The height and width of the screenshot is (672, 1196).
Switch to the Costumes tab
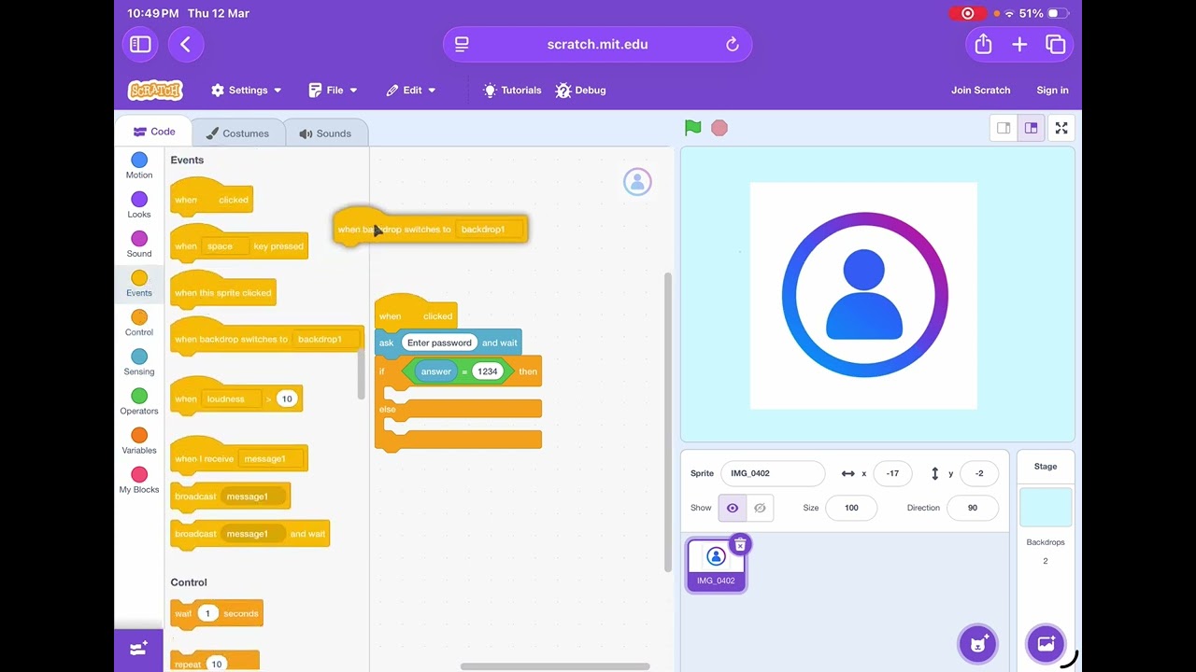(237, 133)
